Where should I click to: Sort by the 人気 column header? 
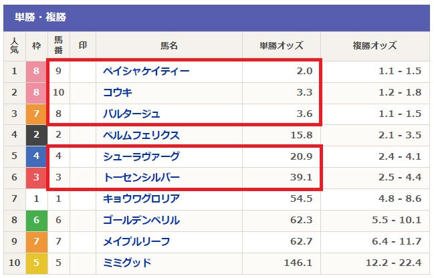[15, 46]
